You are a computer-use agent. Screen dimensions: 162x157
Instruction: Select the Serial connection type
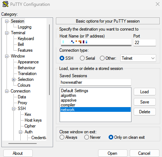tap(82, 58)
